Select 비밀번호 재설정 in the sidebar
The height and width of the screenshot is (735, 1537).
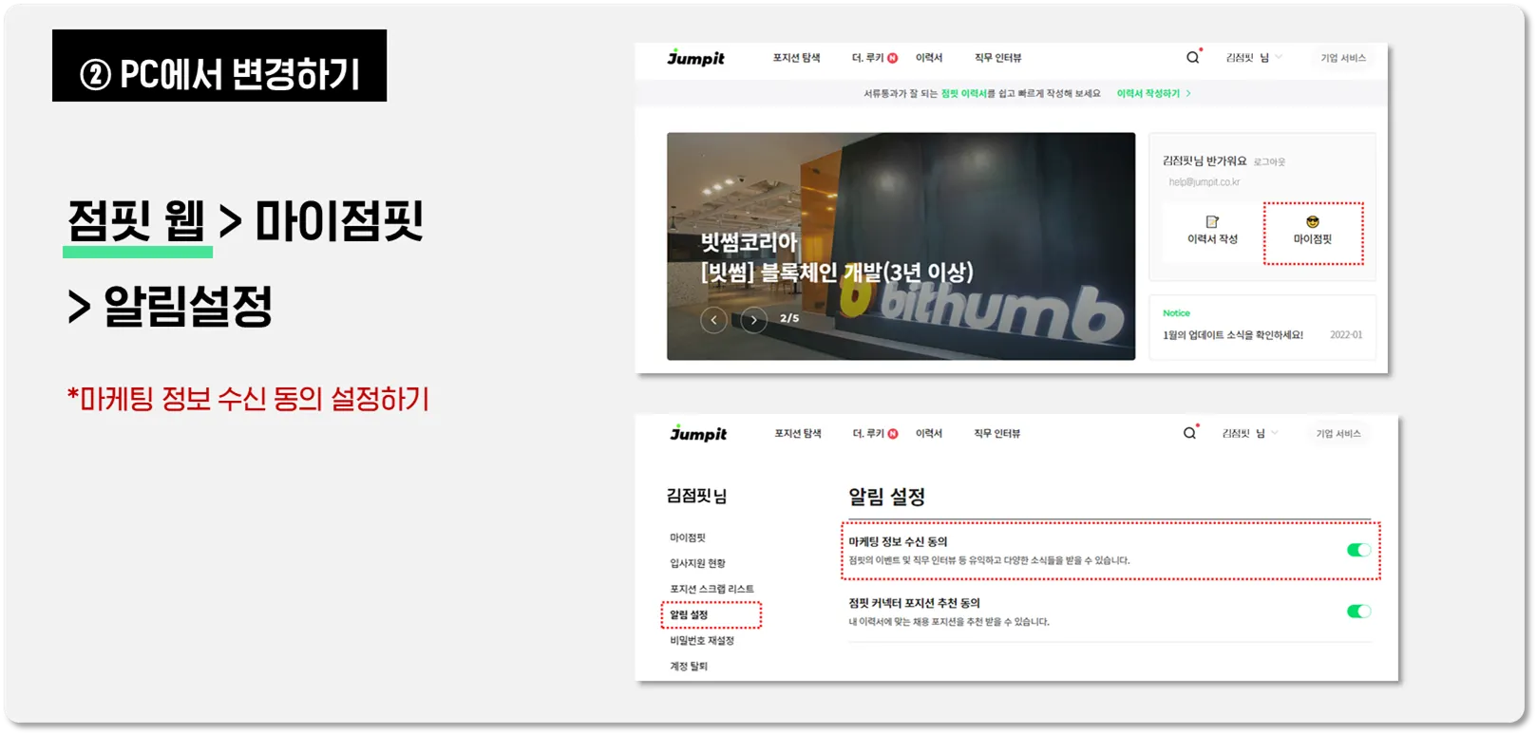702,640
